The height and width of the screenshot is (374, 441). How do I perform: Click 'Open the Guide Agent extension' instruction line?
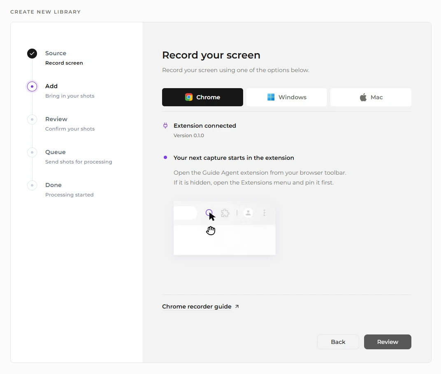pyautogui.click(x=260, y=173)
